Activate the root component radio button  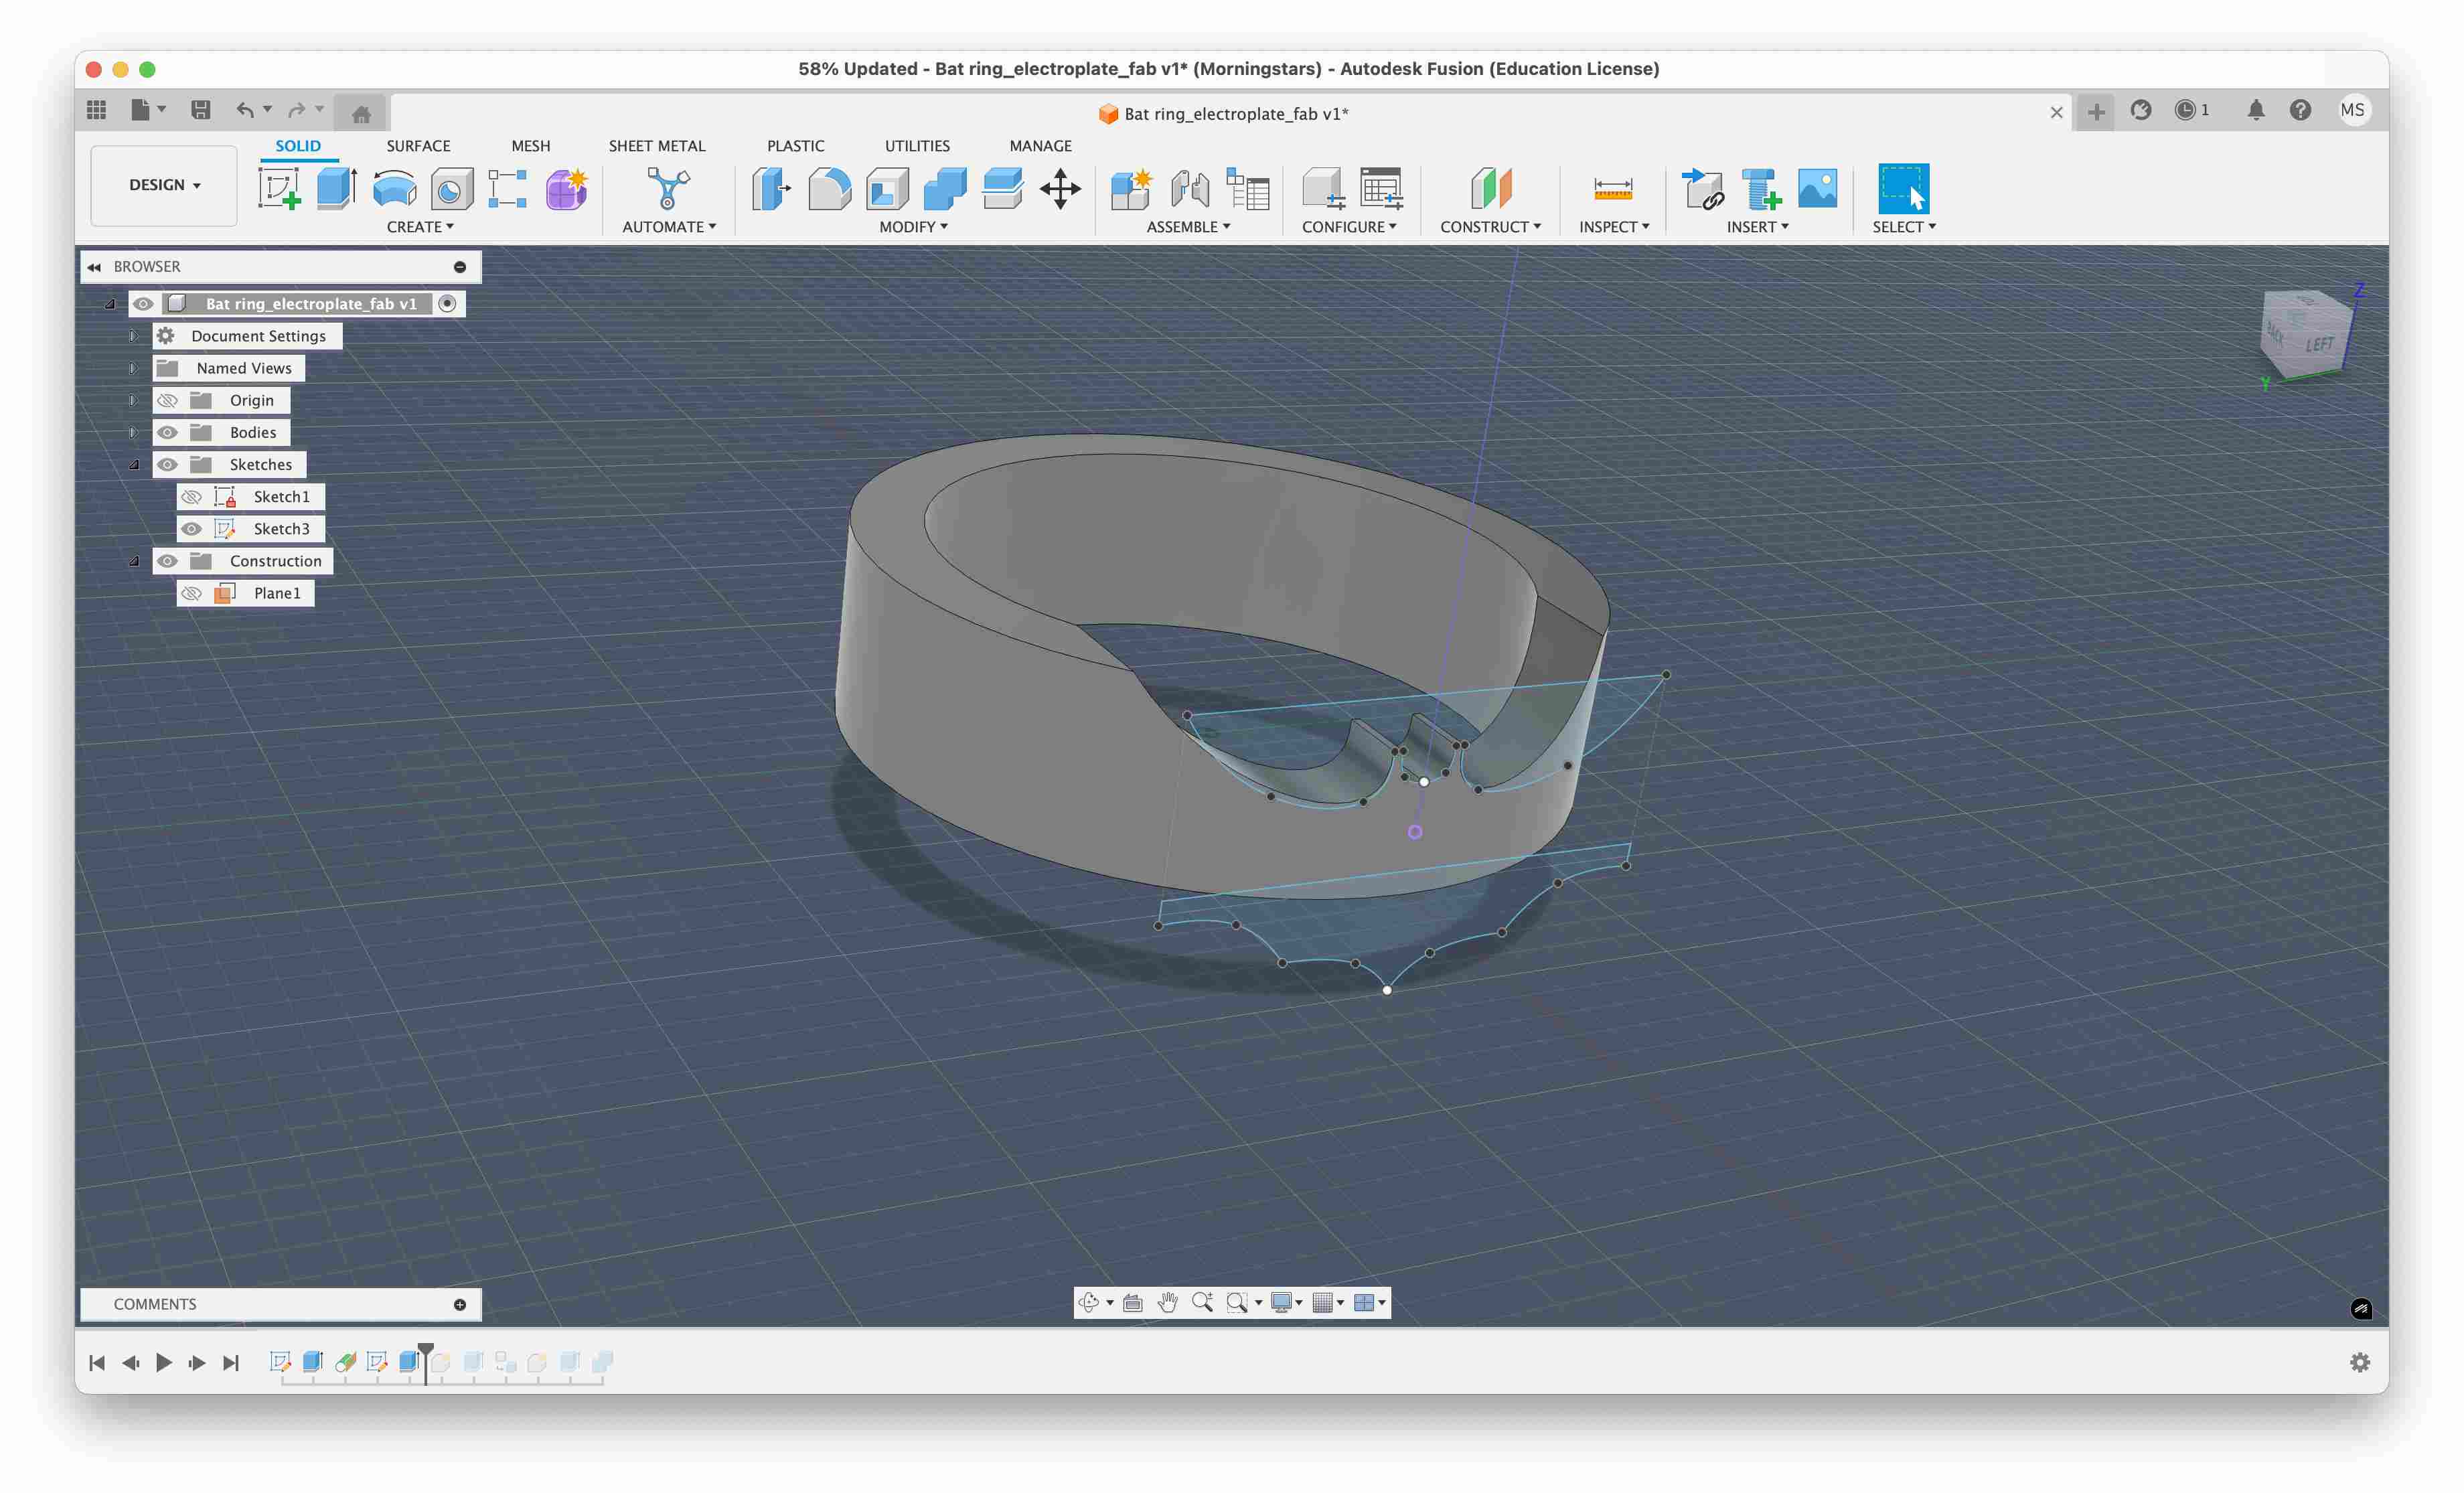pyautogui.click(x=448, y=304)
